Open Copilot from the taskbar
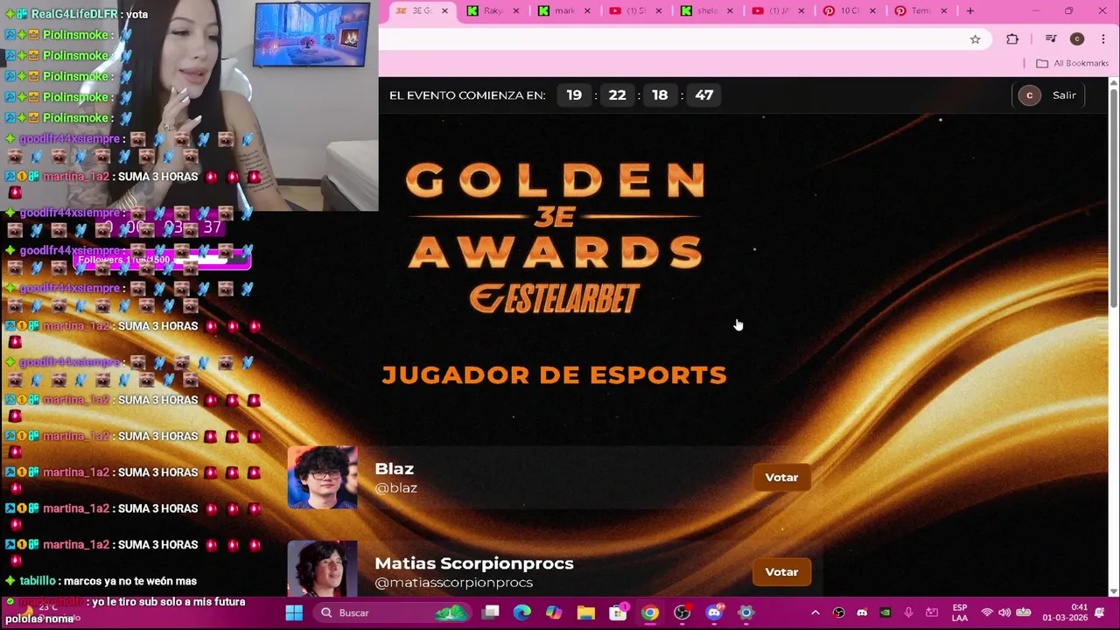Viewport: 1120px width, 630px height. (x=554, y=612)
